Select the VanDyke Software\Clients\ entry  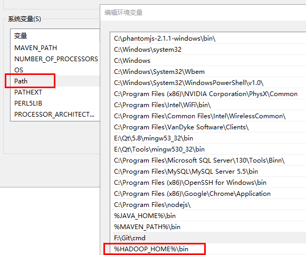(x=208, y=127)
